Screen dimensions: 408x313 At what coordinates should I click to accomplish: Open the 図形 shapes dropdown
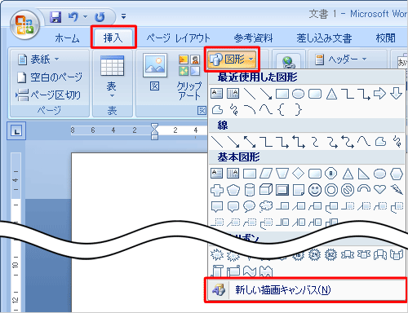tap(232, 59)
